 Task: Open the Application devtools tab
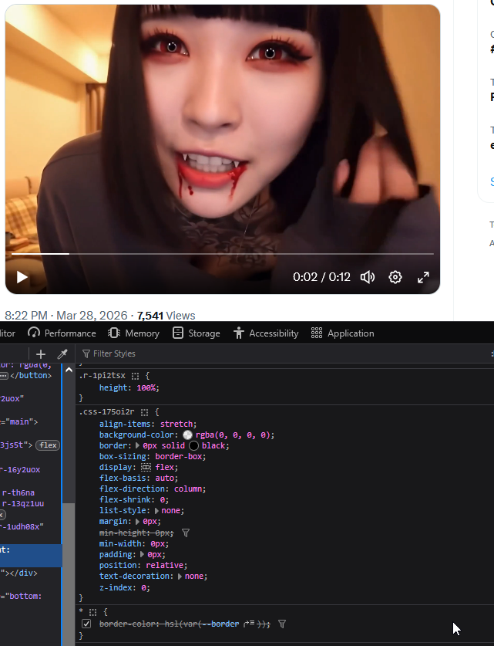(343, 333)
